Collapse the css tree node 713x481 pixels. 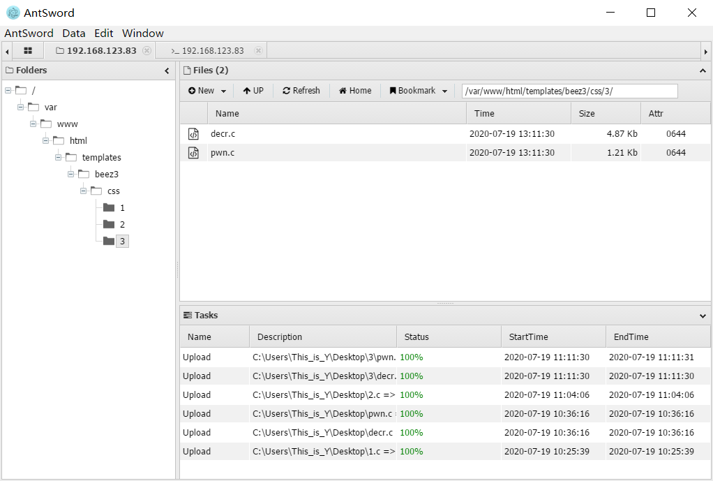pyautogui.click(x=83, y=191)
